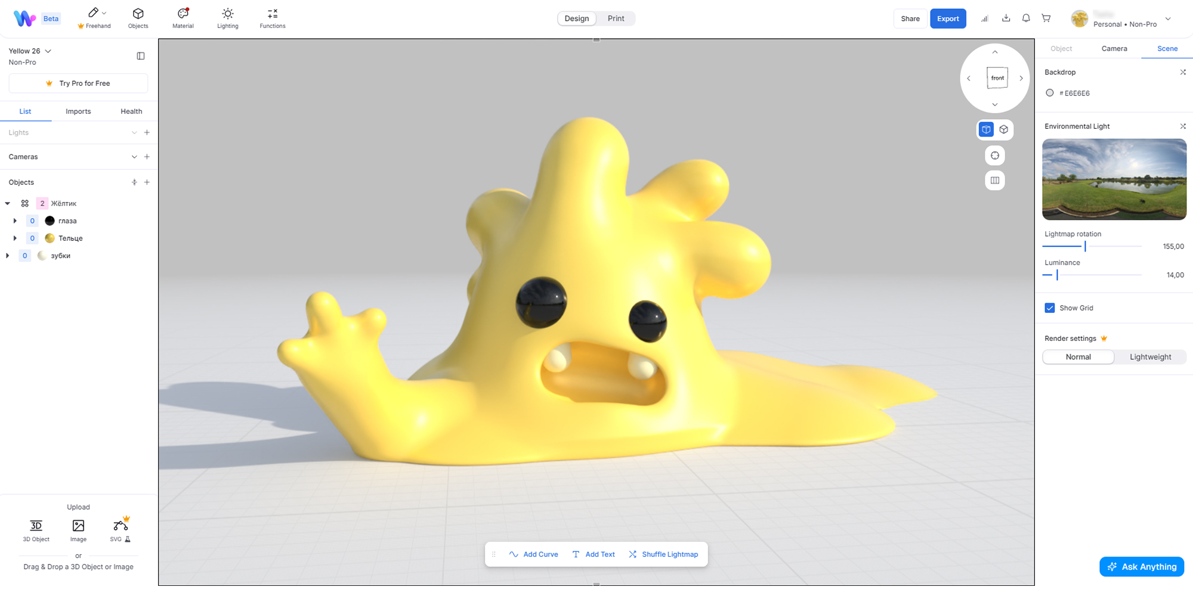Image resolution: width=1193 pixels, height=596 pixels.
Task: Expand the Cameras section chevron
Action: coord(134,157)
